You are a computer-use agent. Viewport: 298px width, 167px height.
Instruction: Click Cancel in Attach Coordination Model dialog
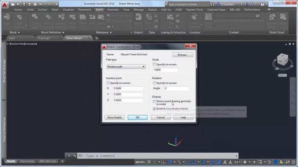click(x=161, y=117)
